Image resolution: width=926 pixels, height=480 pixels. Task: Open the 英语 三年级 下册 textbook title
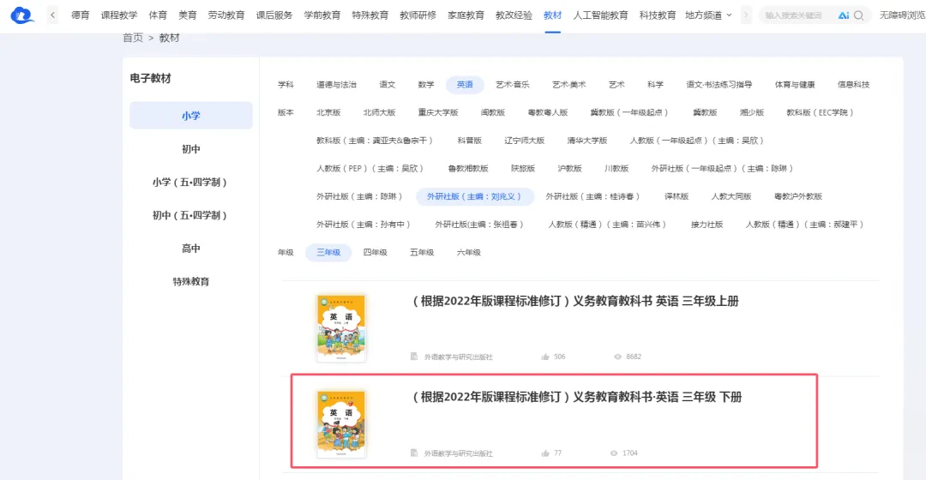(577, 398)
